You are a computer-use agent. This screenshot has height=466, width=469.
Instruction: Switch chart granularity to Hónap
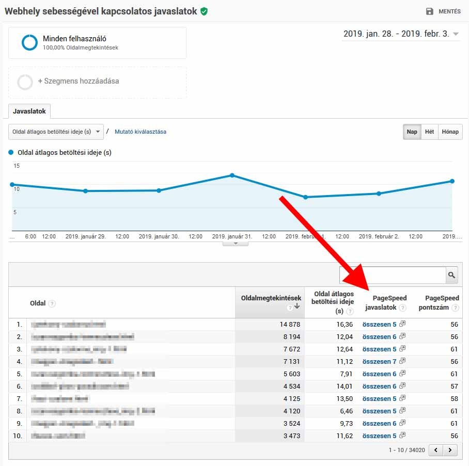[x=450, y=132]
